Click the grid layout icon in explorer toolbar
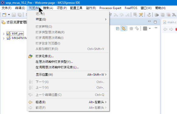 pyautogui.click(x=131, y=29)
